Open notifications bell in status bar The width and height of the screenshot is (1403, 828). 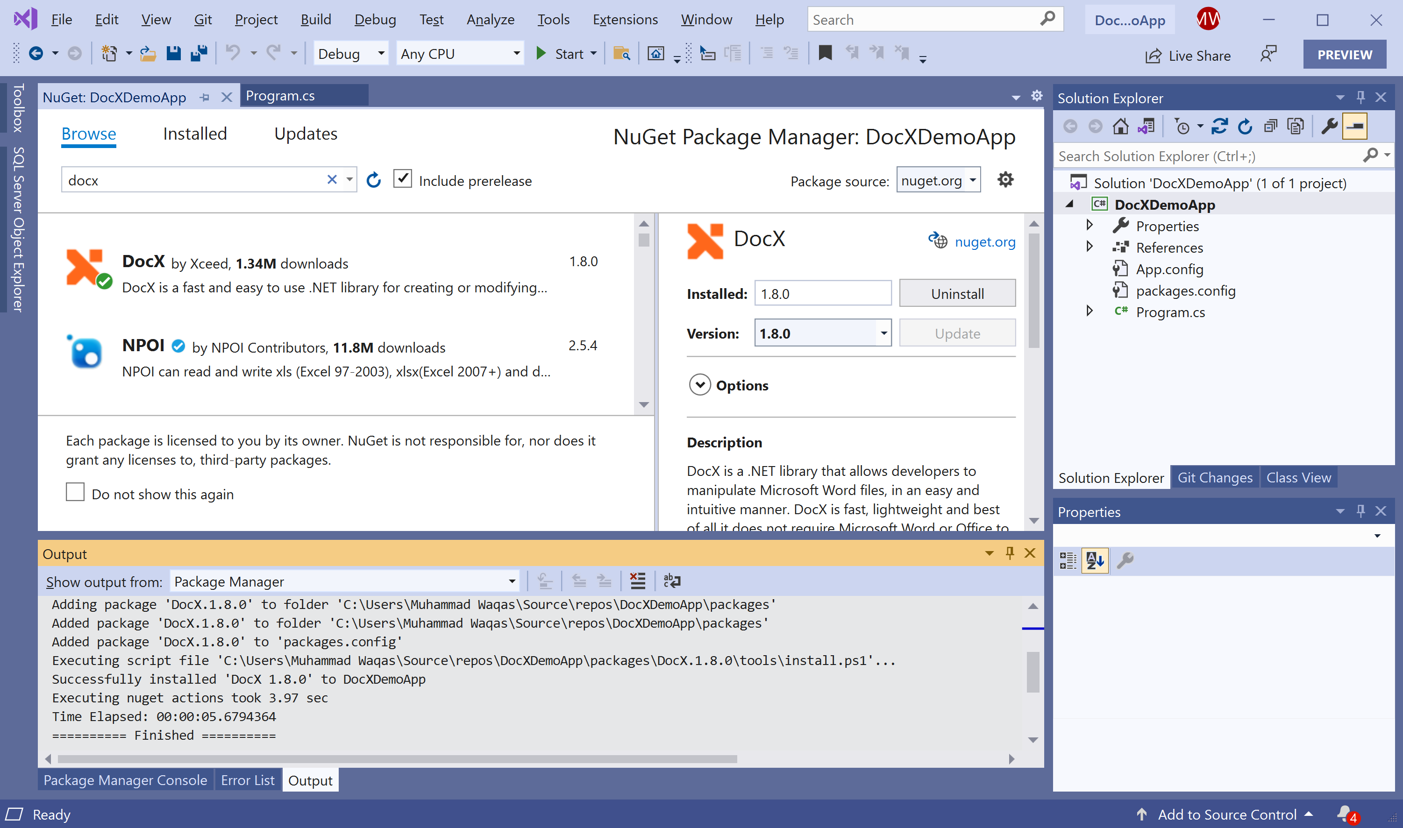pos(1345,814)
